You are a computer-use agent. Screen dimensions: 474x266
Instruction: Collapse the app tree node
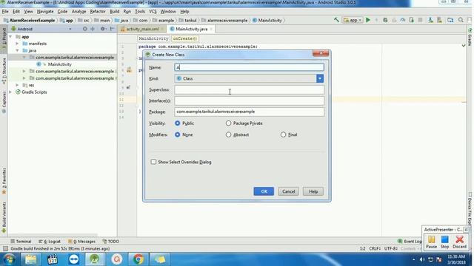(x=10, y=37)
